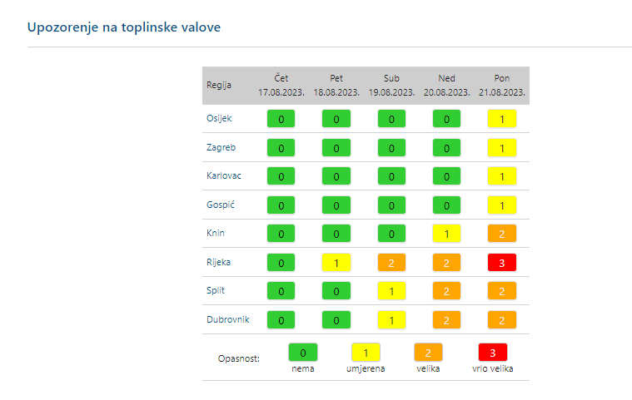Click Rijeka's yellow Friday level 1 badge
This screenshot has width=632, height=400.
[336, 263]
